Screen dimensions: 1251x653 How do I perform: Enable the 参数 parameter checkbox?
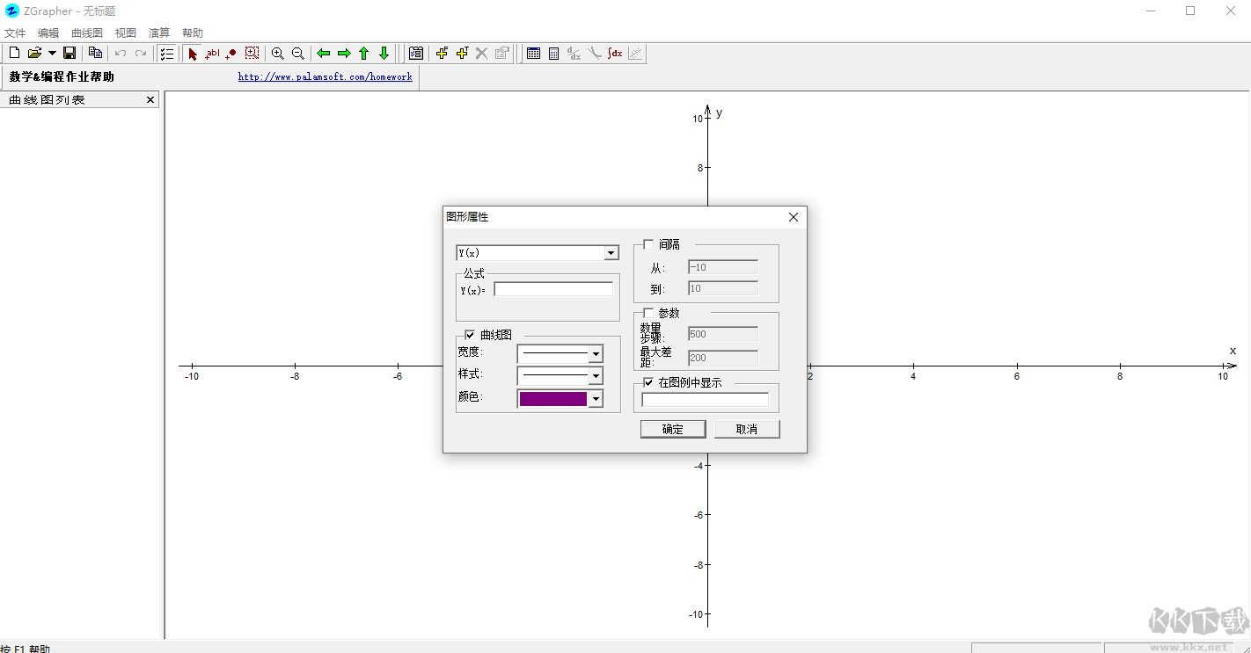click(648, 313)
